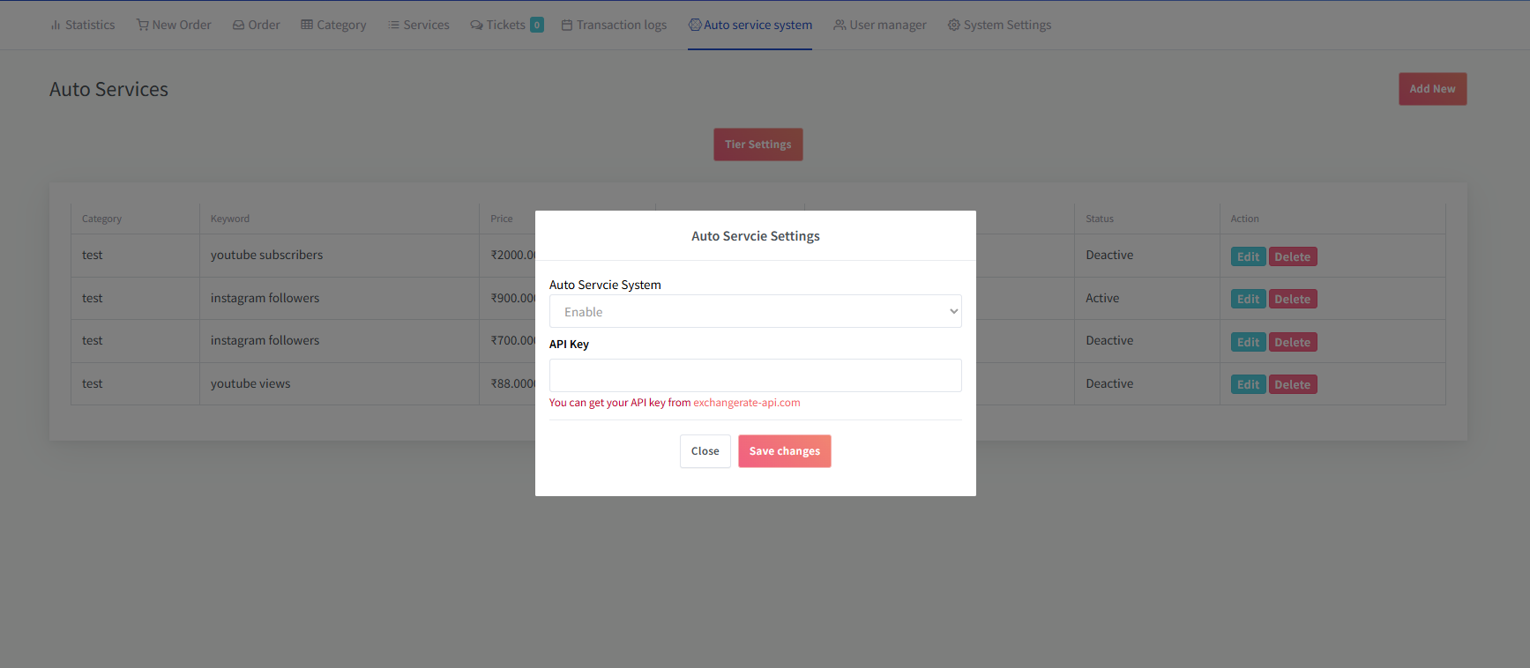Click the Add New button
1530x668 pixels.
1431,89
